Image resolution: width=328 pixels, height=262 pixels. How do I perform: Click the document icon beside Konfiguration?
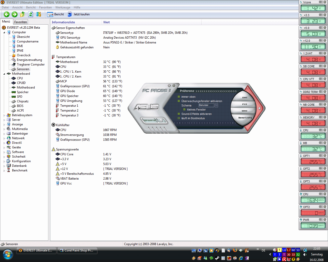click(161, 120)
